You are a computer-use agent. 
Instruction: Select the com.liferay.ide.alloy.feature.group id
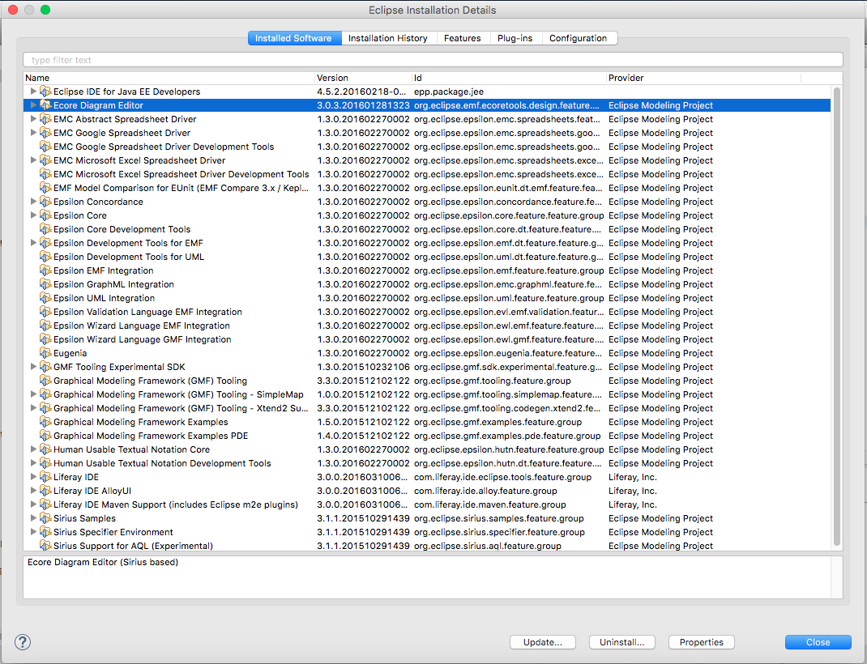485,491
